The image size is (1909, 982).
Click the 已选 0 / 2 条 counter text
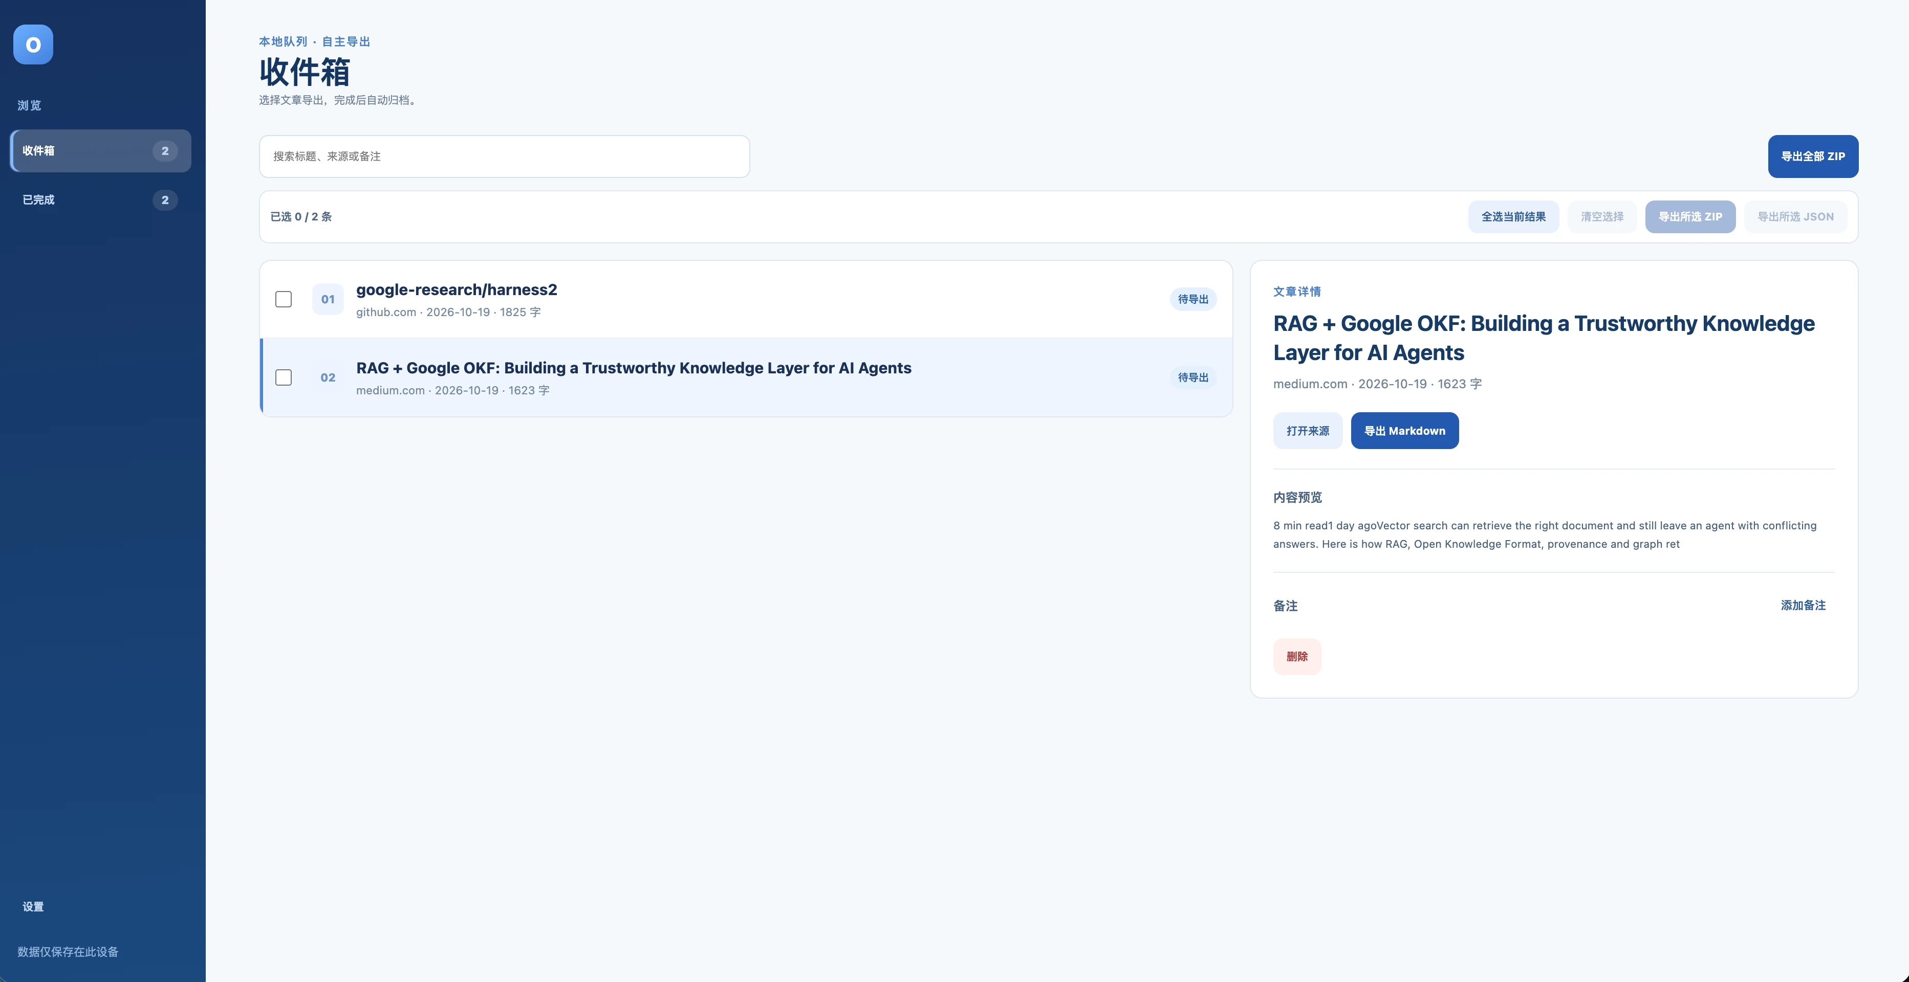point(301,217)
